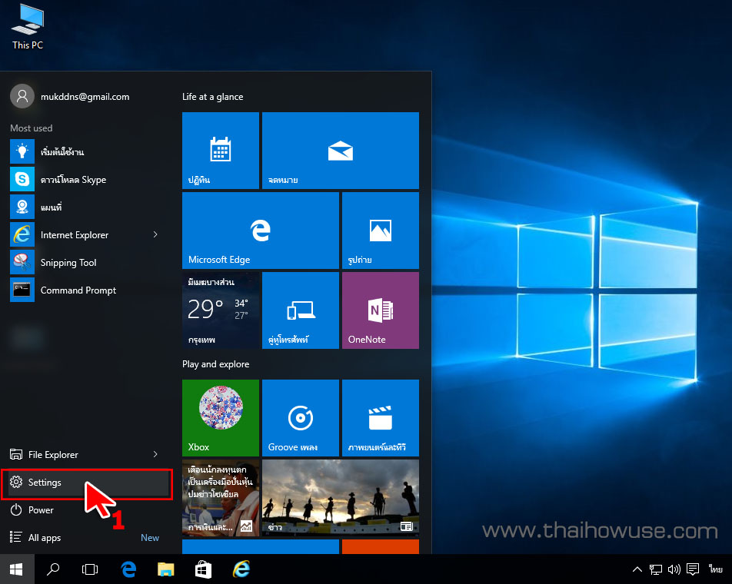Click the Life at a glance group header

[x=212, y=97]
